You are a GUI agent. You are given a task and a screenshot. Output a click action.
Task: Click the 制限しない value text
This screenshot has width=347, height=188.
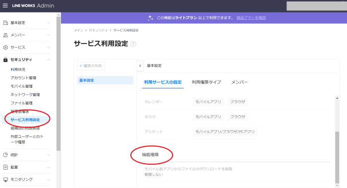154,175
